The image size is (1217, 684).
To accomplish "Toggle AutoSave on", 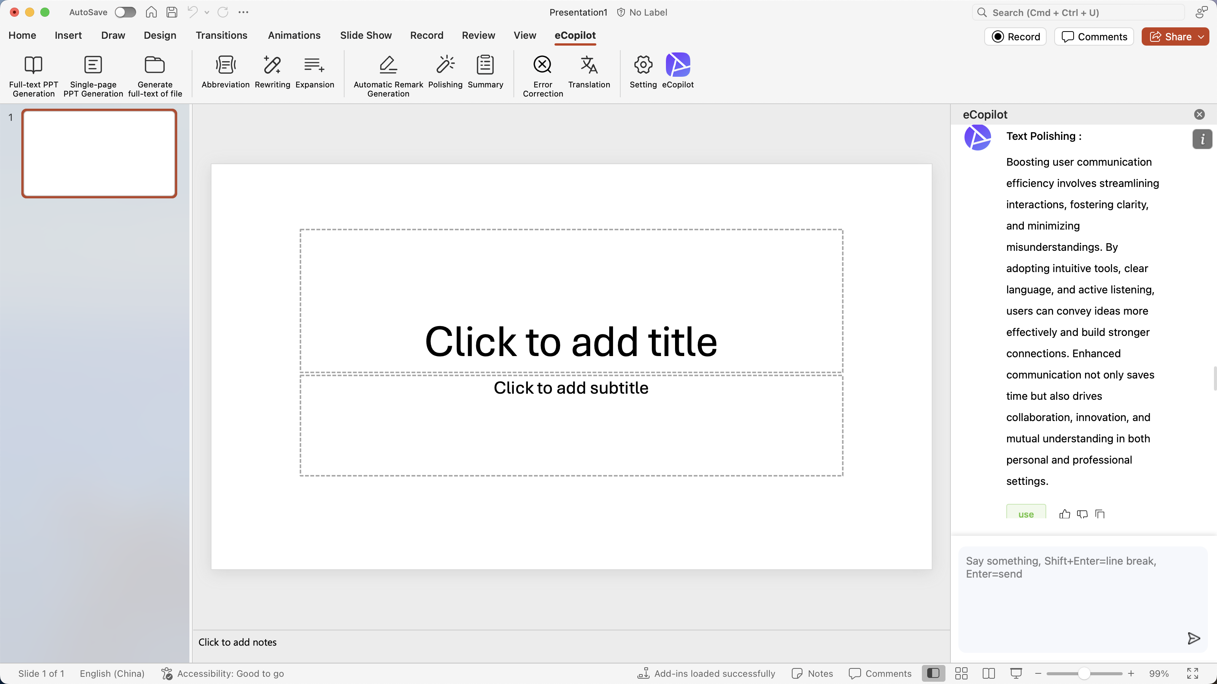I will [125, 12].
